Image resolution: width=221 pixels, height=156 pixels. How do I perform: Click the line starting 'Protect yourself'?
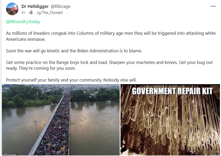[71, 80]
